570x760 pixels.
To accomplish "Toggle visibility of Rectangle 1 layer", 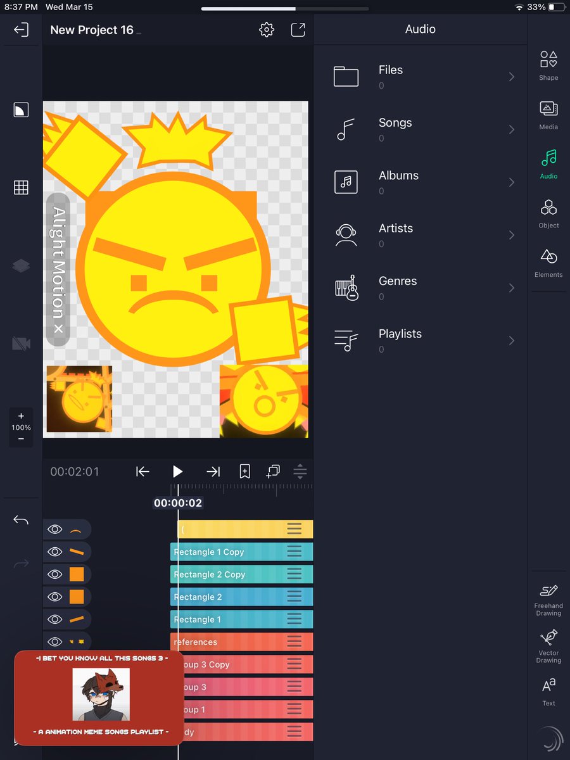I will pos(55,619).
